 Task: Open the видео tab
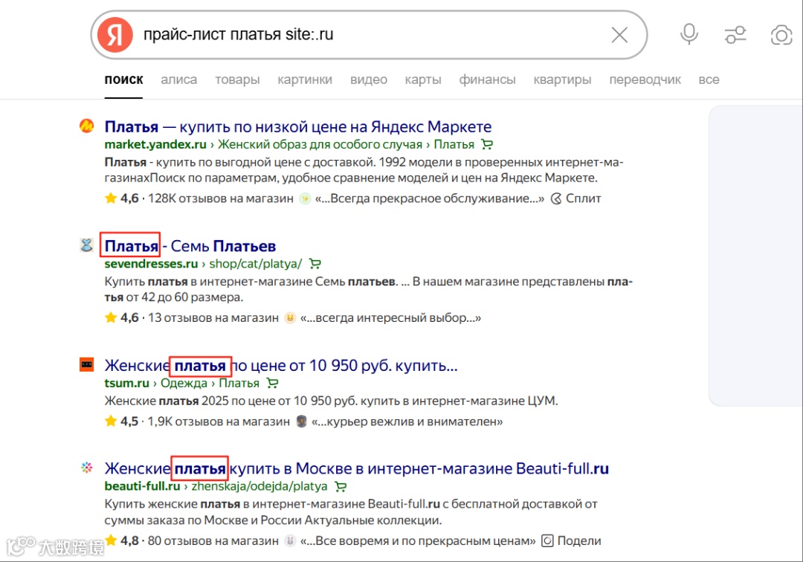tap(369, 80)
